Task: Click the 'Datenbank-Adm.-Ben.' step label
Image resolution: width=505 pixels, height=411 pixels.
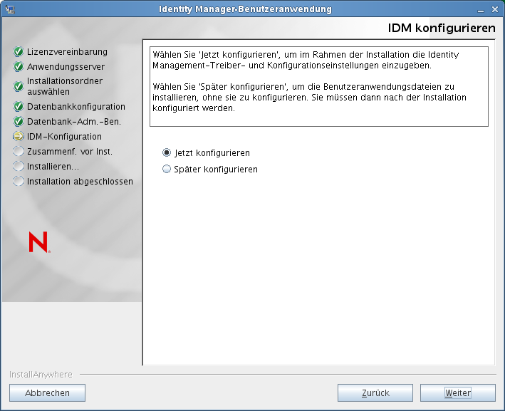Action: coord(74,122)
